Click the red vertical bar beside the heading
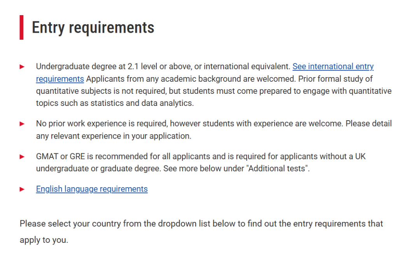 [21, 27]
